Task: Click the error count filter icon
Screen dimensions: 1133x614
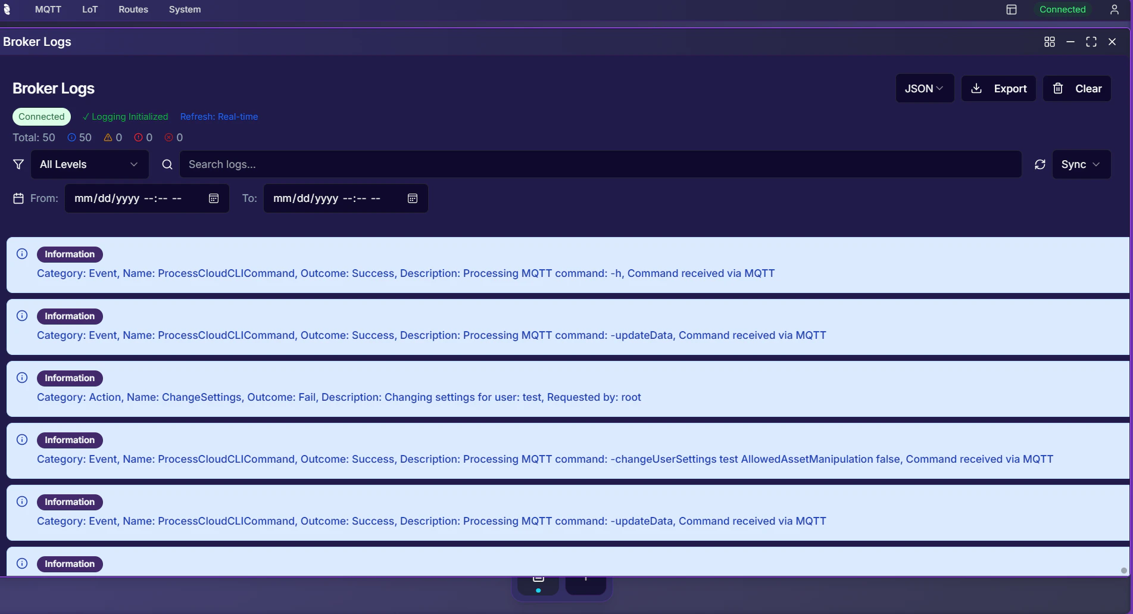Action: [138, 138]
